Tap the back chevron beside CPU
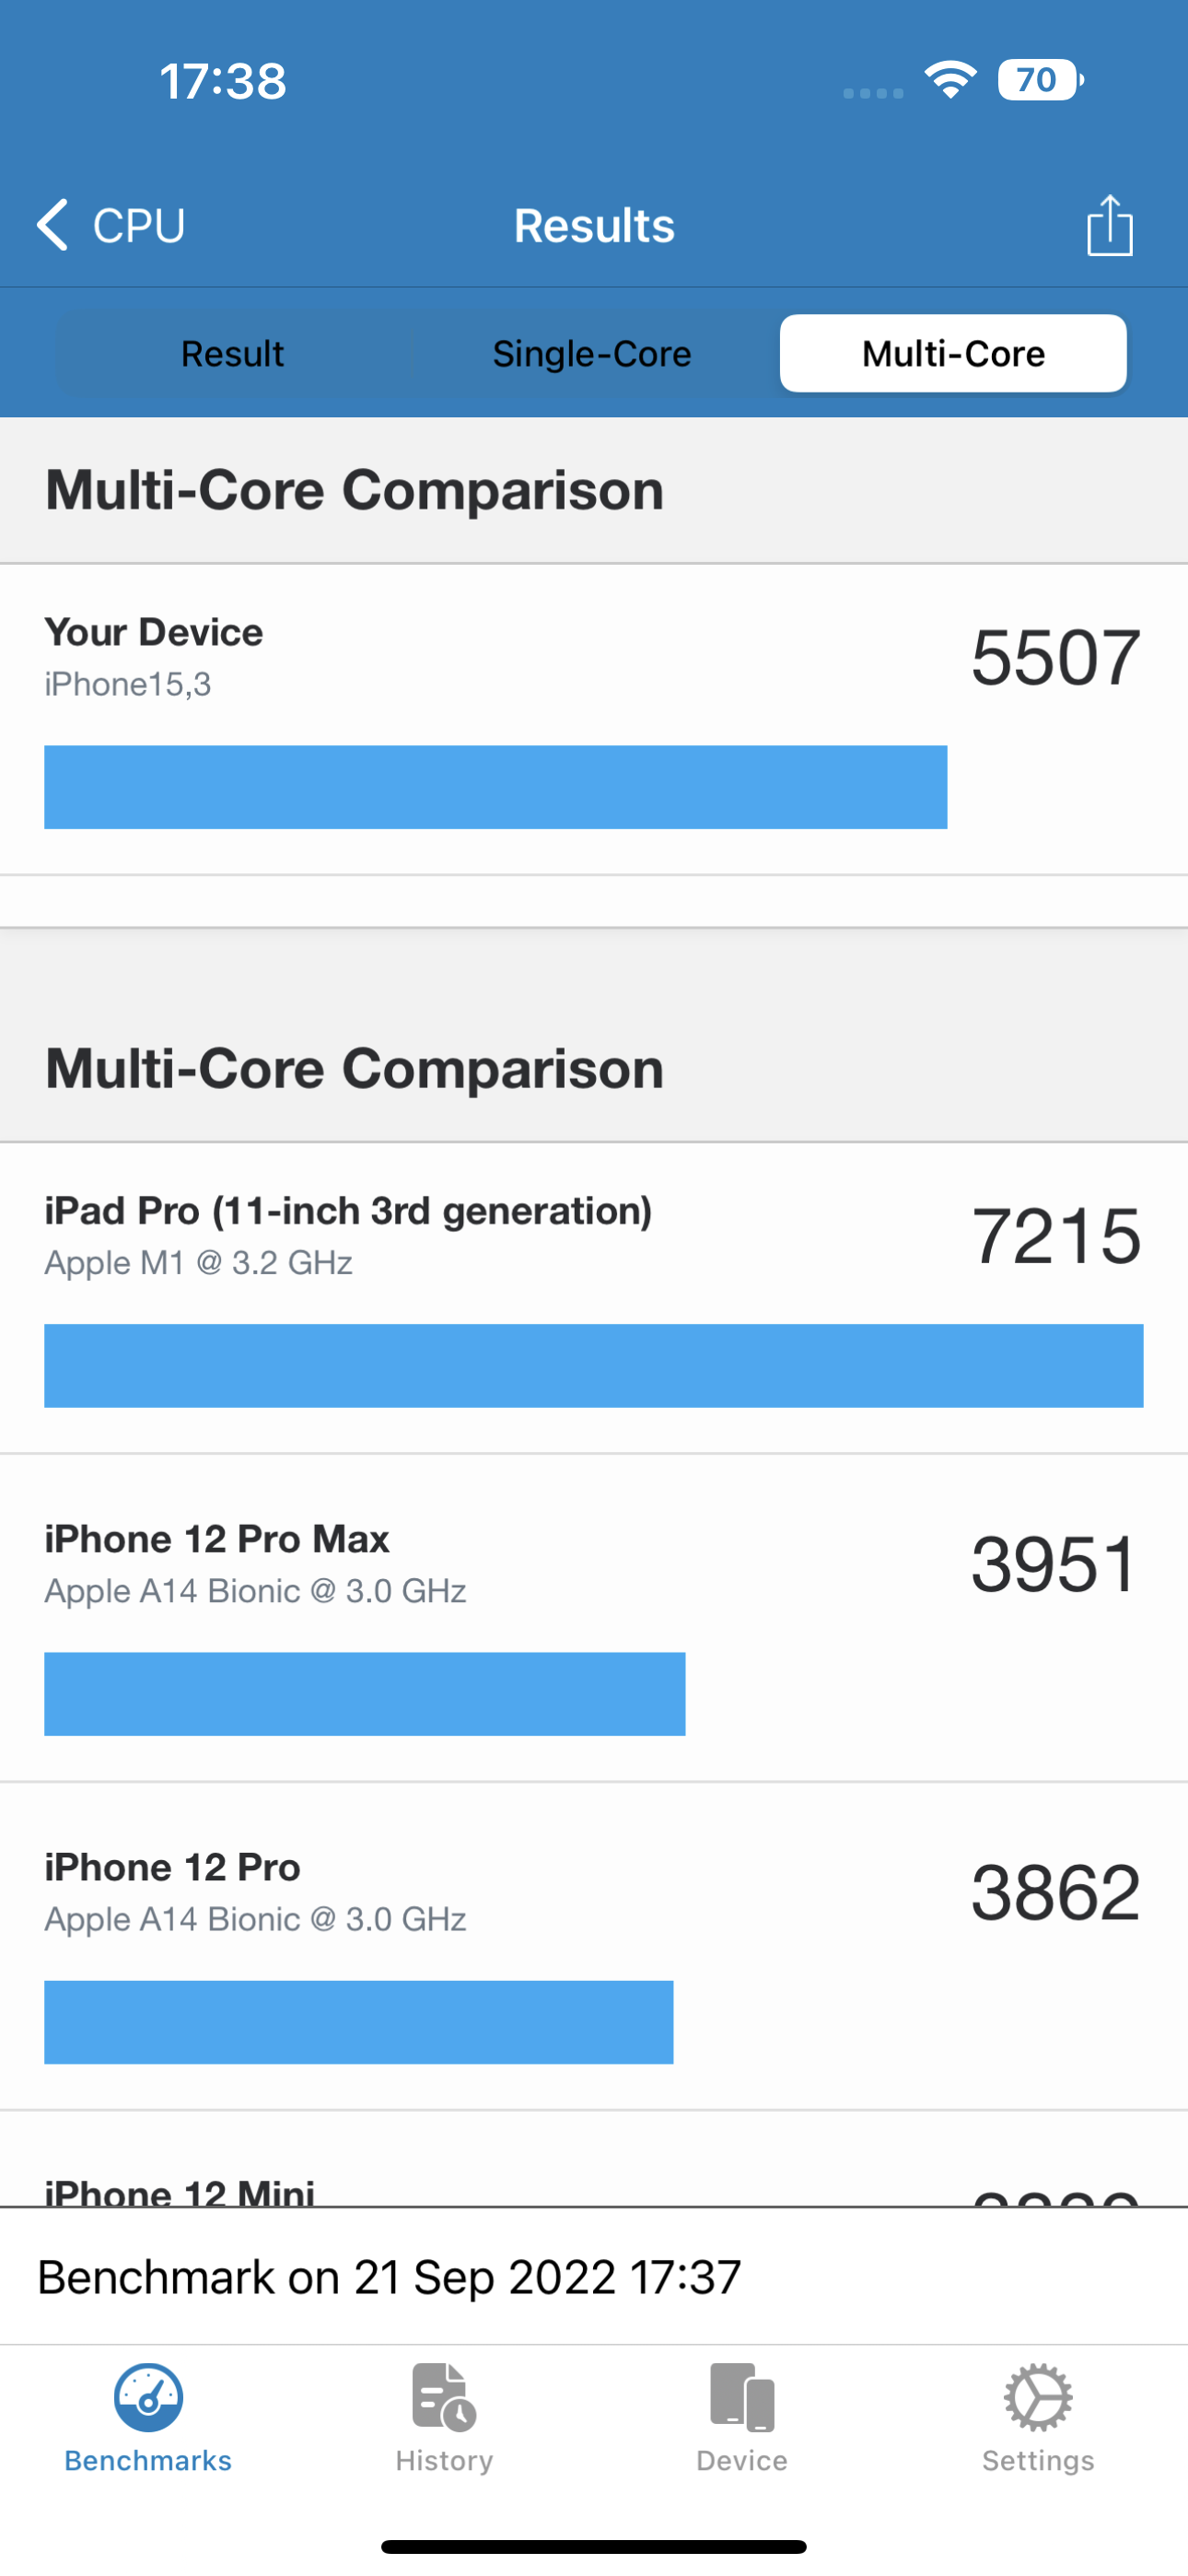 click(x=53, y=224)
